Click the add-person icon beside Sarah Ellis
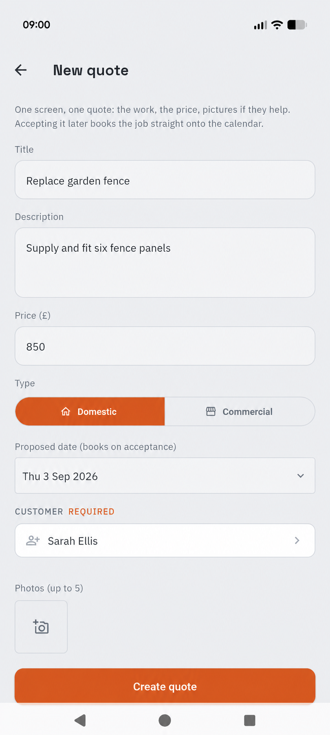The height and width of the screenshot is (735, 330). (33, 541)
